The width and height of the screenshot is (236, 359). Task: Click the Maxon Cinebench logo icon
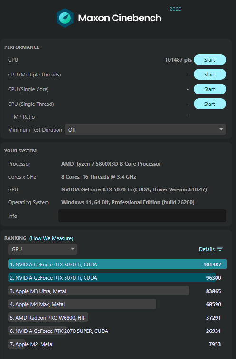[x=65, y=18]
